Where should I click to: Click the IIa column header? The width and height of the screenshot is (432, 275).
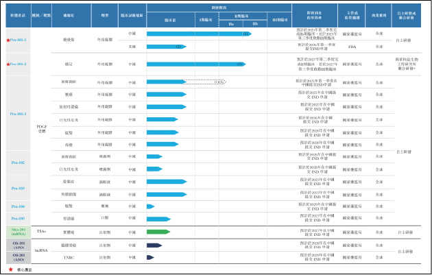[x=231, y=24]
